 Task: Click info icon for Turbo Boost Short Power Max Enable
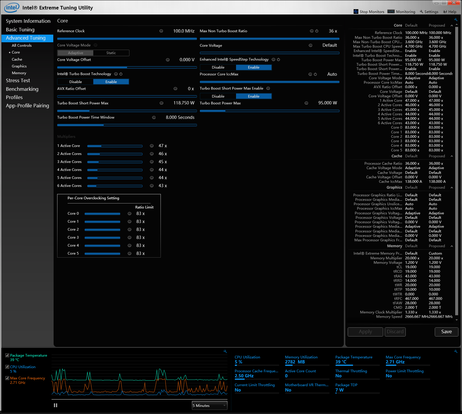268,88
